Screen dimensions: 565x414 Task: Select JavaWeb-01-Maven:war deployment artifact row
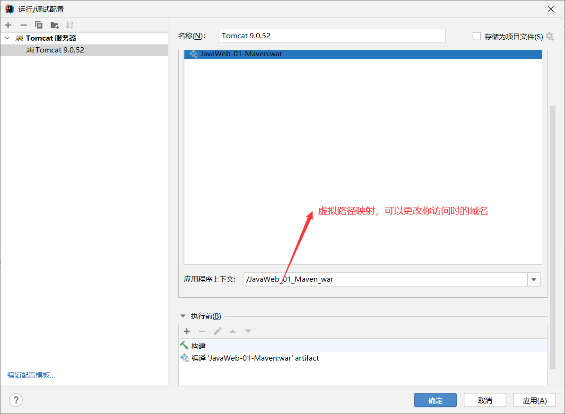tap(363, 54)
